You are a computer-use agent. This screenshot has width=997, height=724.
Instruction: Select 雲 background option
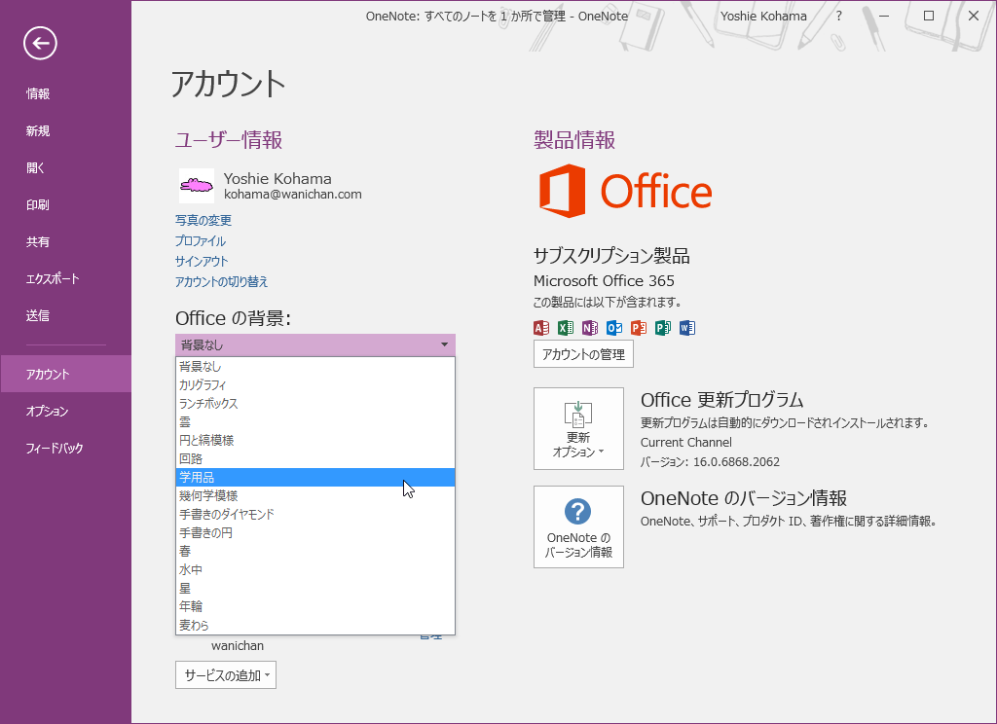point(315,422)
